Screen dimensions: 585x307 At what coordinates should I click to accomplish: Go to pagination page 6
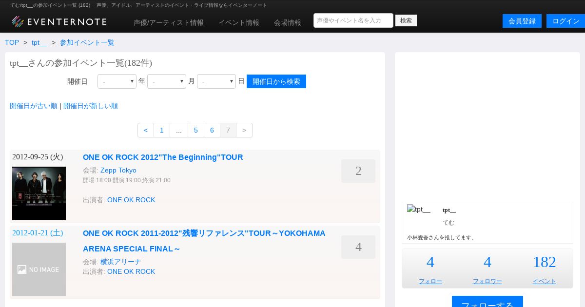click(212, 130)
